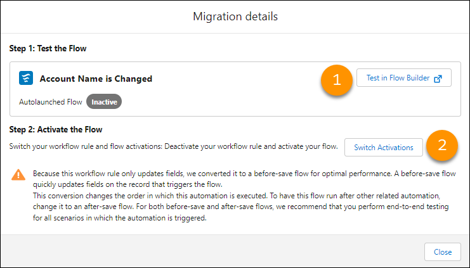Click the external link icon in Test button
Image resolution: width=470 pixels, height=268 pixels.
tap(438, 79)
